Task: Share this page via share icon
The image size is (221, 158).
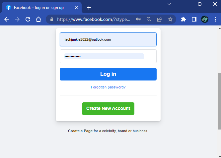Action: pyautogui.click(x=160, y=19)
